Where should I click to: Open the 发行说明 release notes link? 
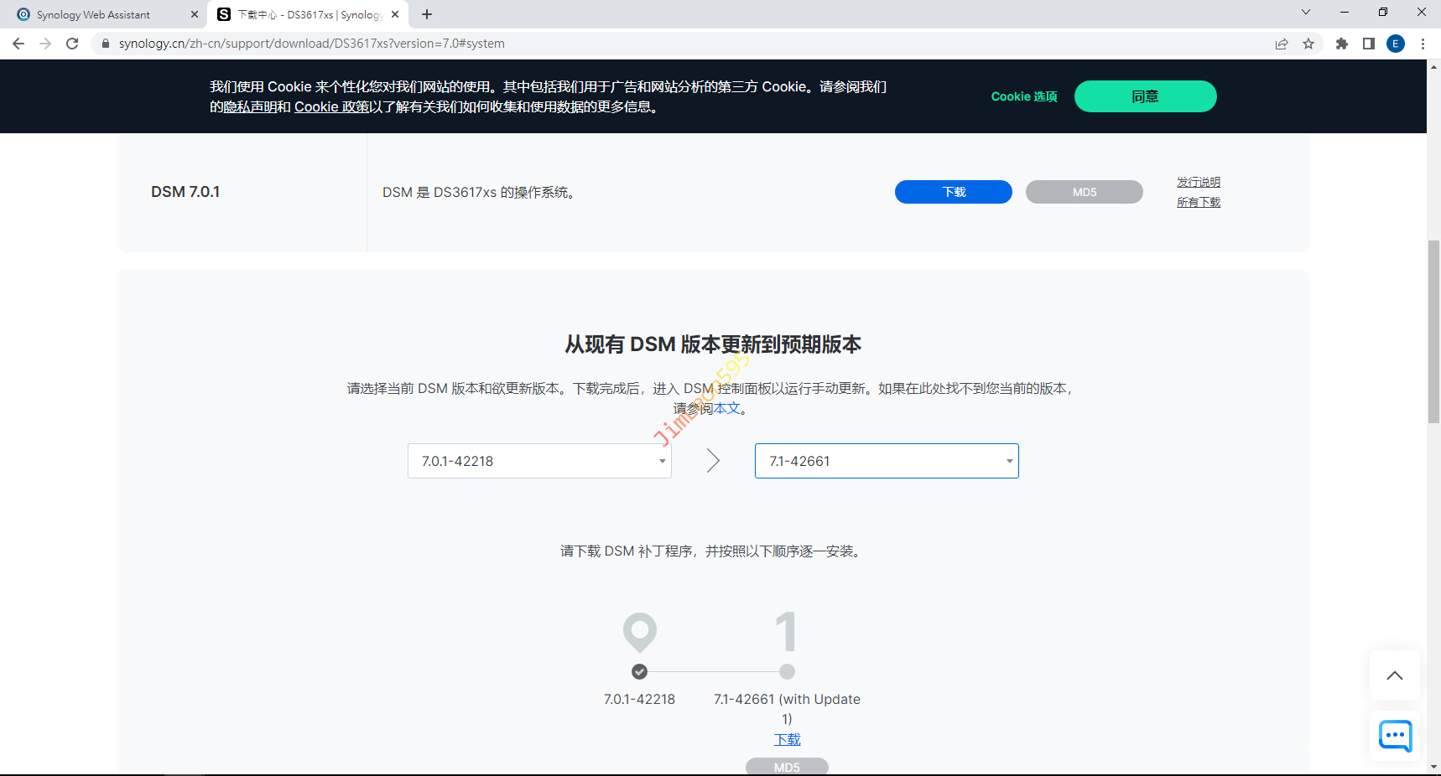point(1198,182)
